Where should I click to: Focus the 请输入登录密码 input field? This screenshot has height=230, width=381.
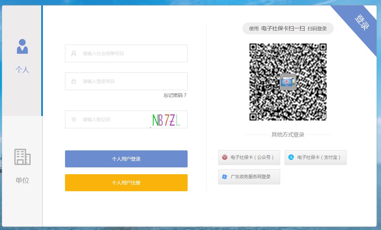pyautogui.click(x=126, y=81)
